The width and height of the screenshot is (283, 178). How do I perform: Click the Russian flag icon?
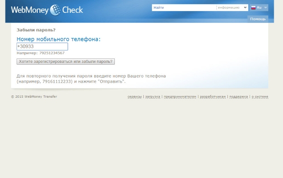pos(254,7)
